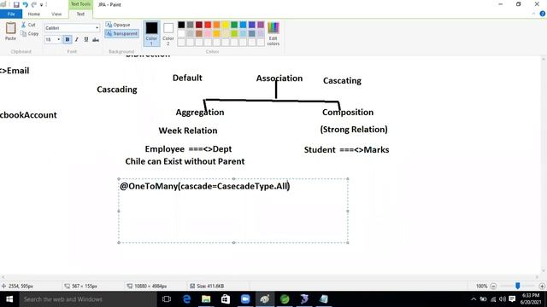Screen dimensions: 547x307
Task: Copy the selection with Copy button
Action: pyautogui.click(x=30, y=34)
